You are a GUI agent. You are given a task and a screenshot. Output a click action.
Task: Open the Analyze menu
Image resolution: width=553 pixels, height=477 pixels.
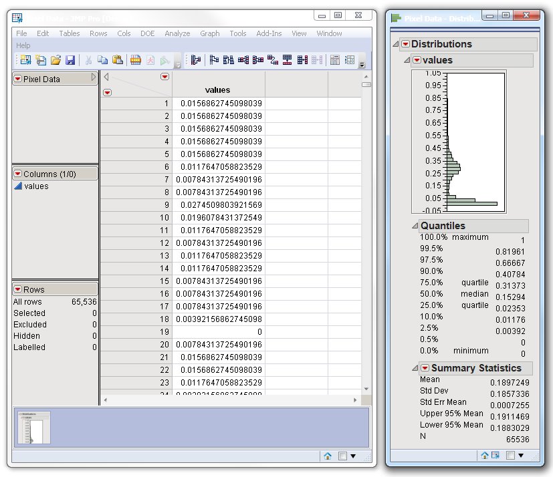pos(177,33)
